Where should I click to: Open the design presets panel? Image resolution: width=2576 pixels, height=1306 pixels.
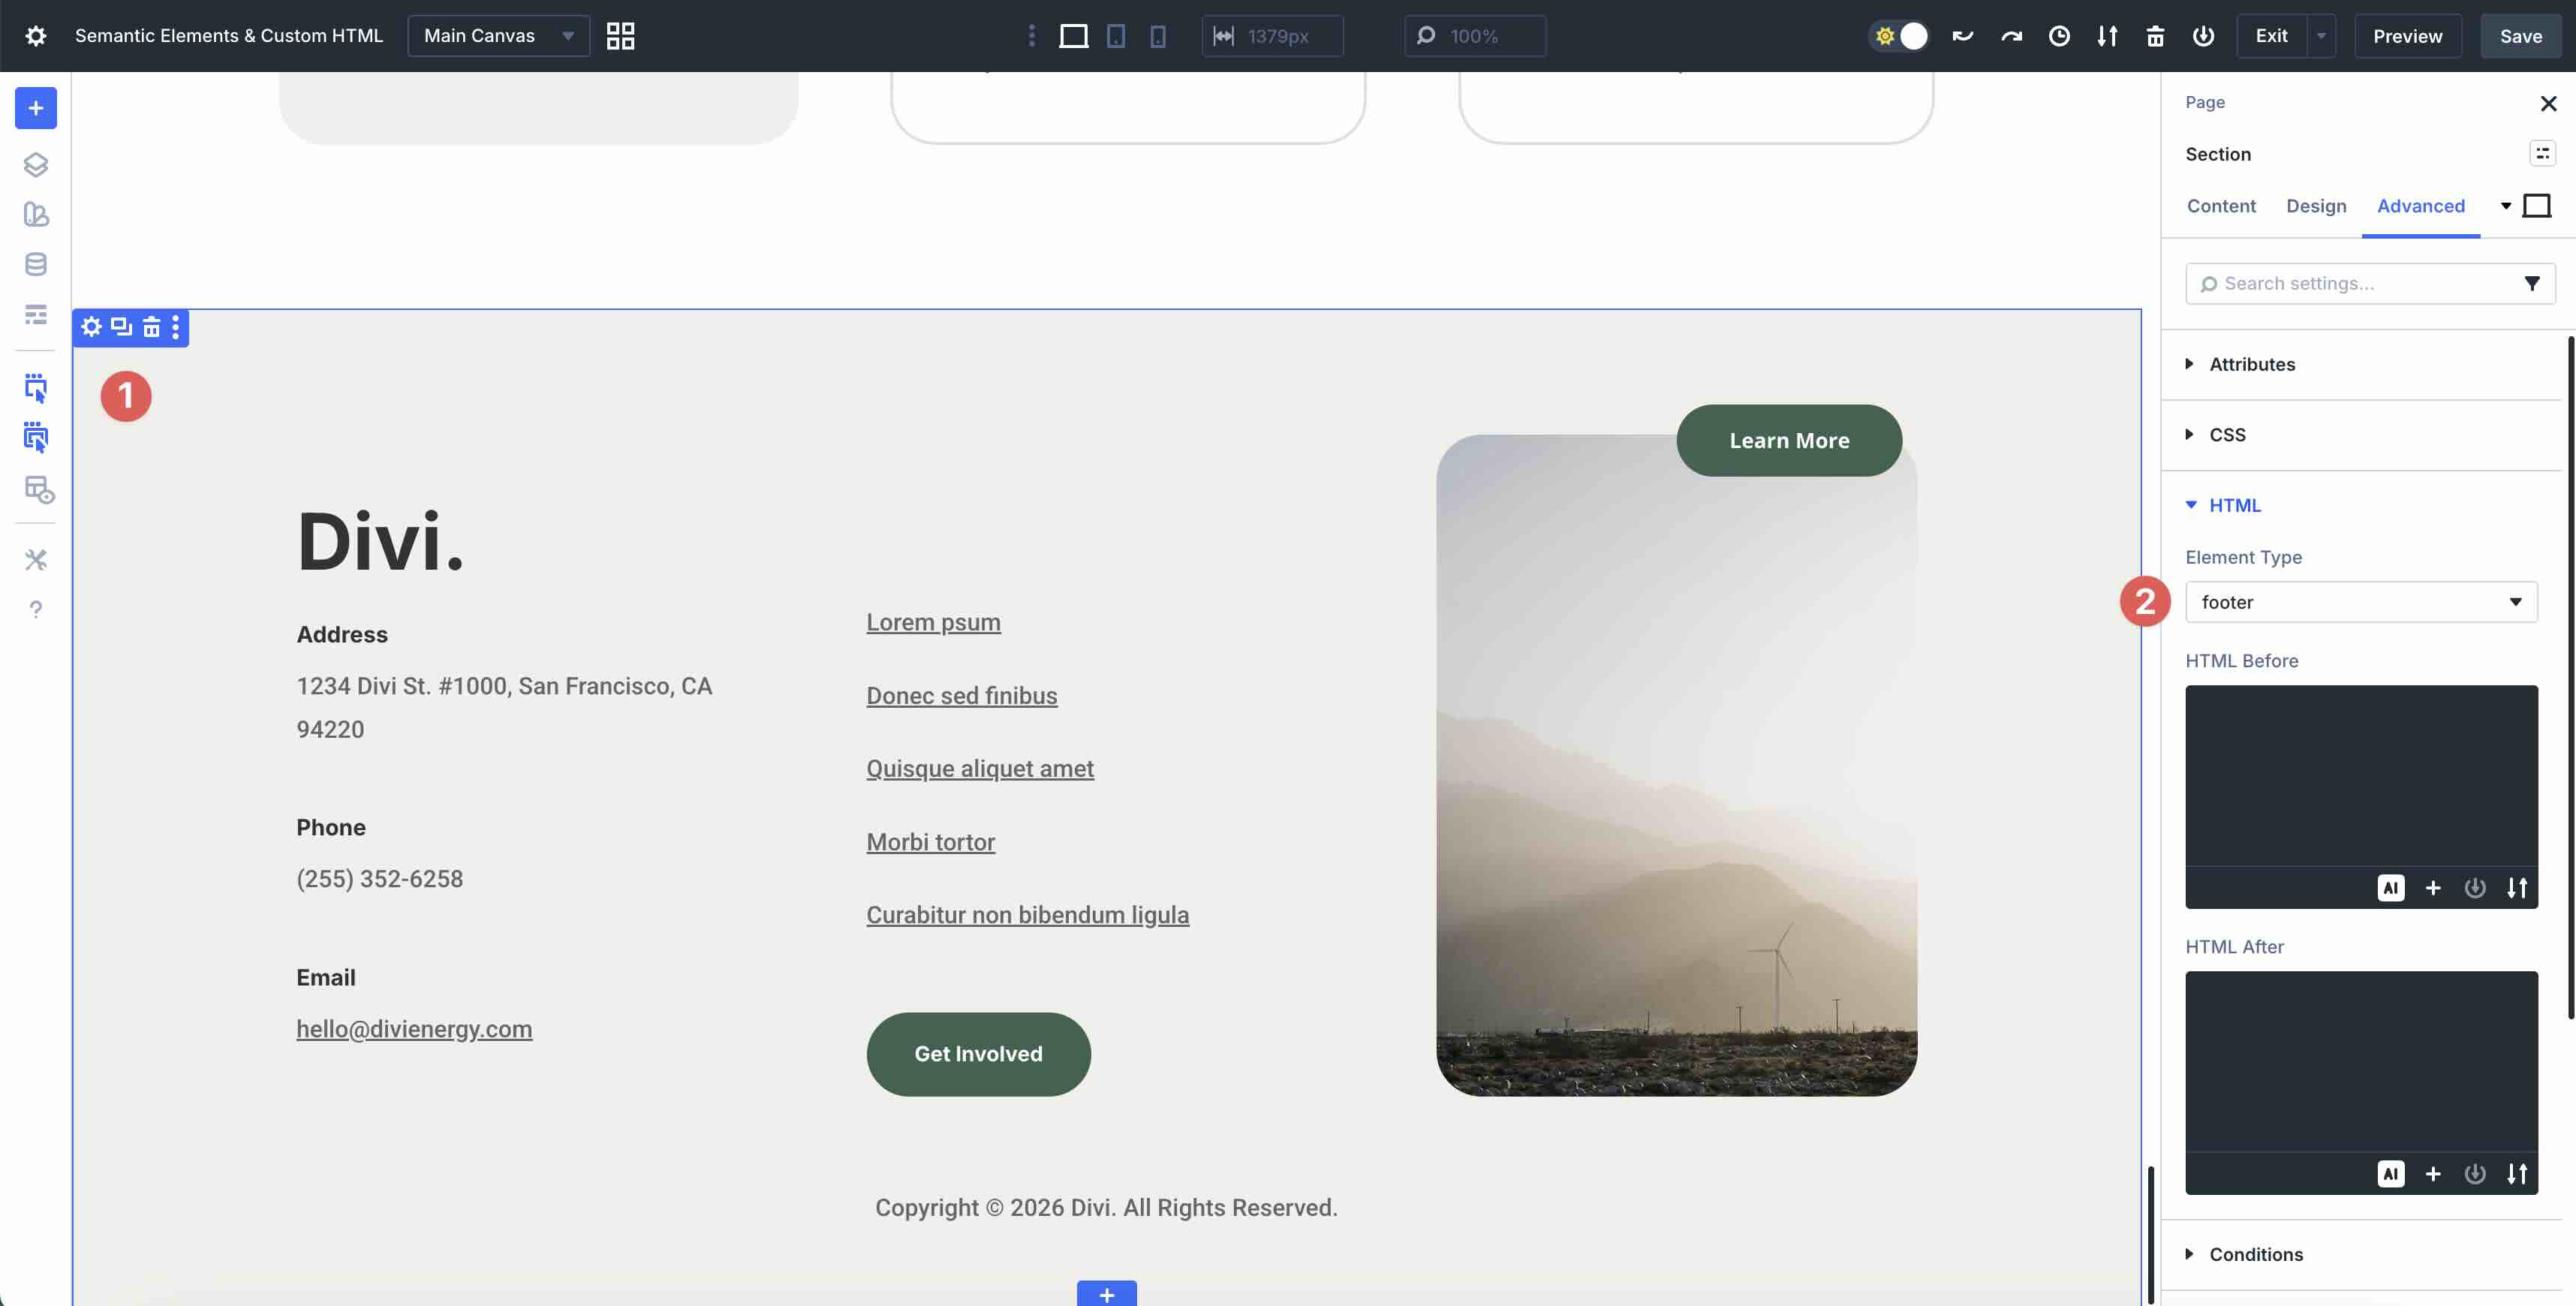(x=36, y=214)
